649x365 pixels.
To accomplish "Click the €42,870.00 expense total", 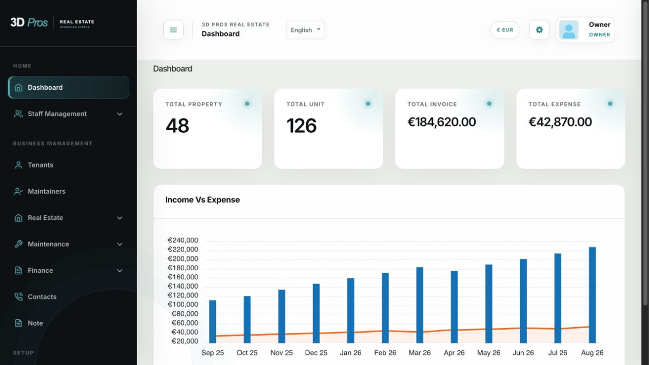I will 560,122.
